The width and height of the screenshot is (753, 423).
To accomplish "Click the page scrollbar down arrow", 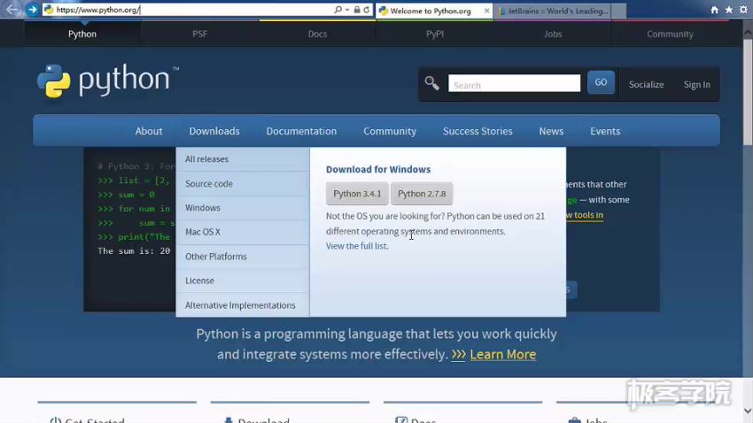I will [748, 411].
